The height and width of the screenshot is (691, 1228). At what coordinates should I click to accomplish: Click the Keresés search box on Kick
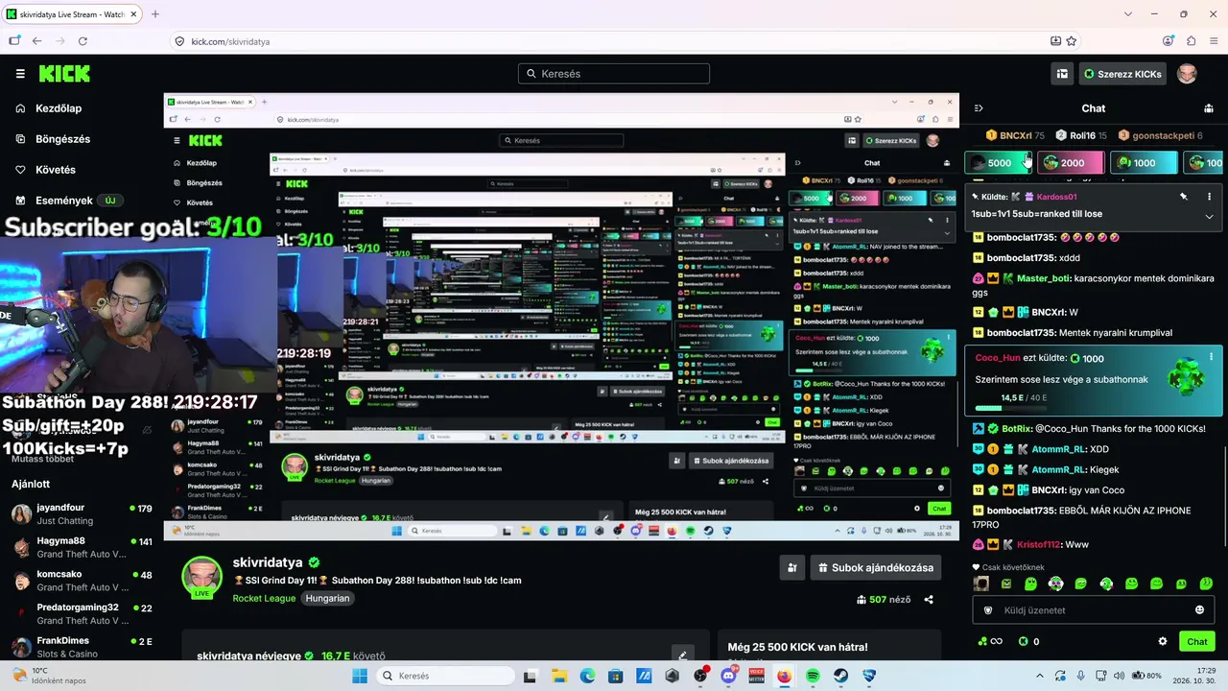(614, 74)
